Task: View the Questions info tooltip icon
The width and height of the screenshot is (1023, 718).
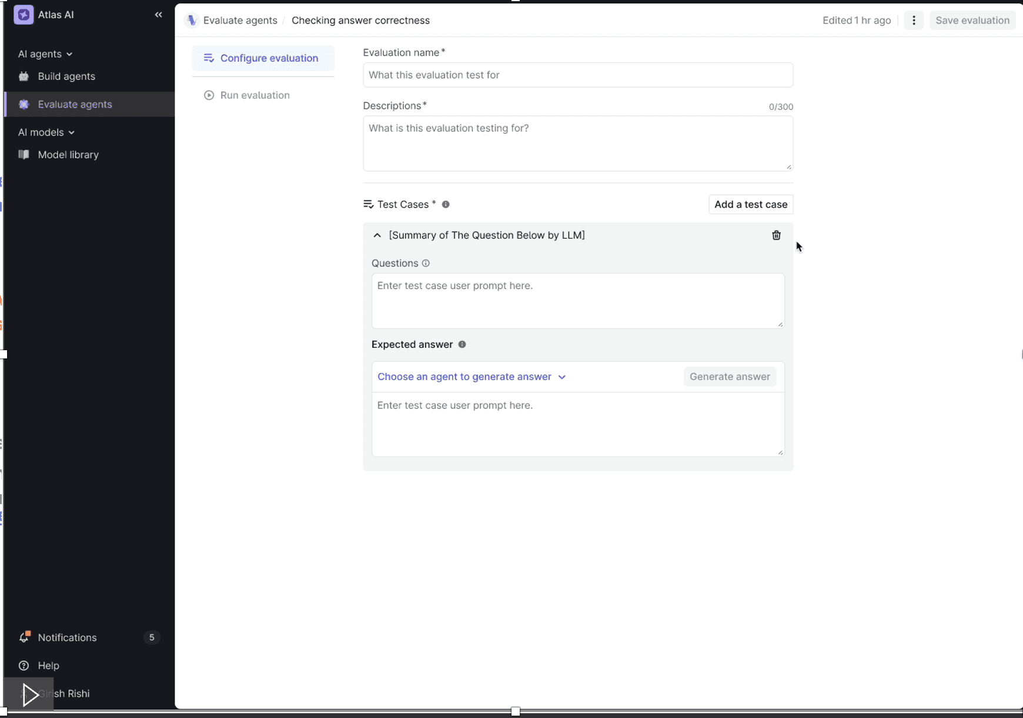Action: [426, 263]
